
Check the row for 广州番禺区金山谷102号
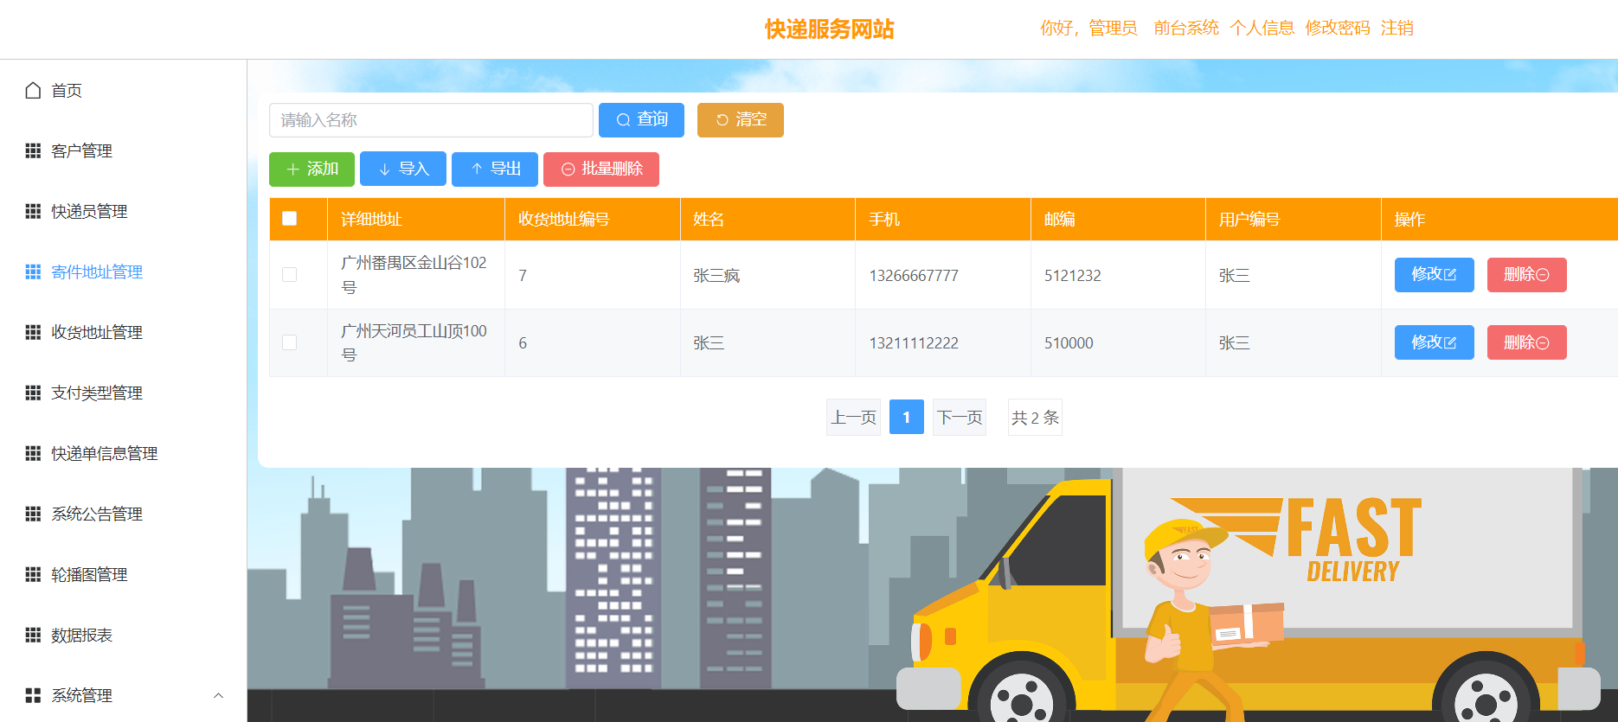pos(290,275)
